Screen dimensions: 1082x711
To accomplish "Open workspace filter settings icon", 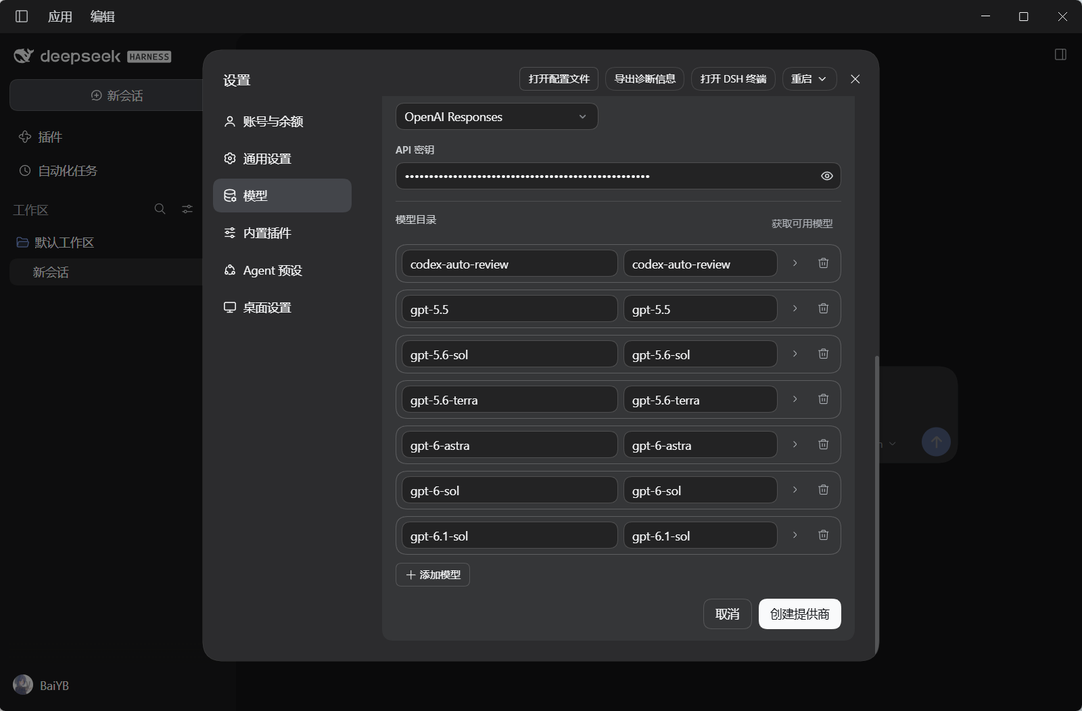I will [x=187, y=209].
